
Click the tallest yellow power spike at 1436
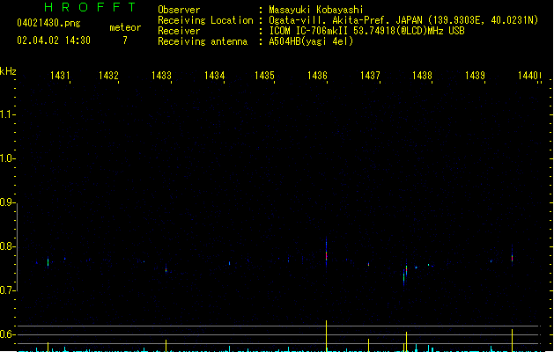[326, 336]
